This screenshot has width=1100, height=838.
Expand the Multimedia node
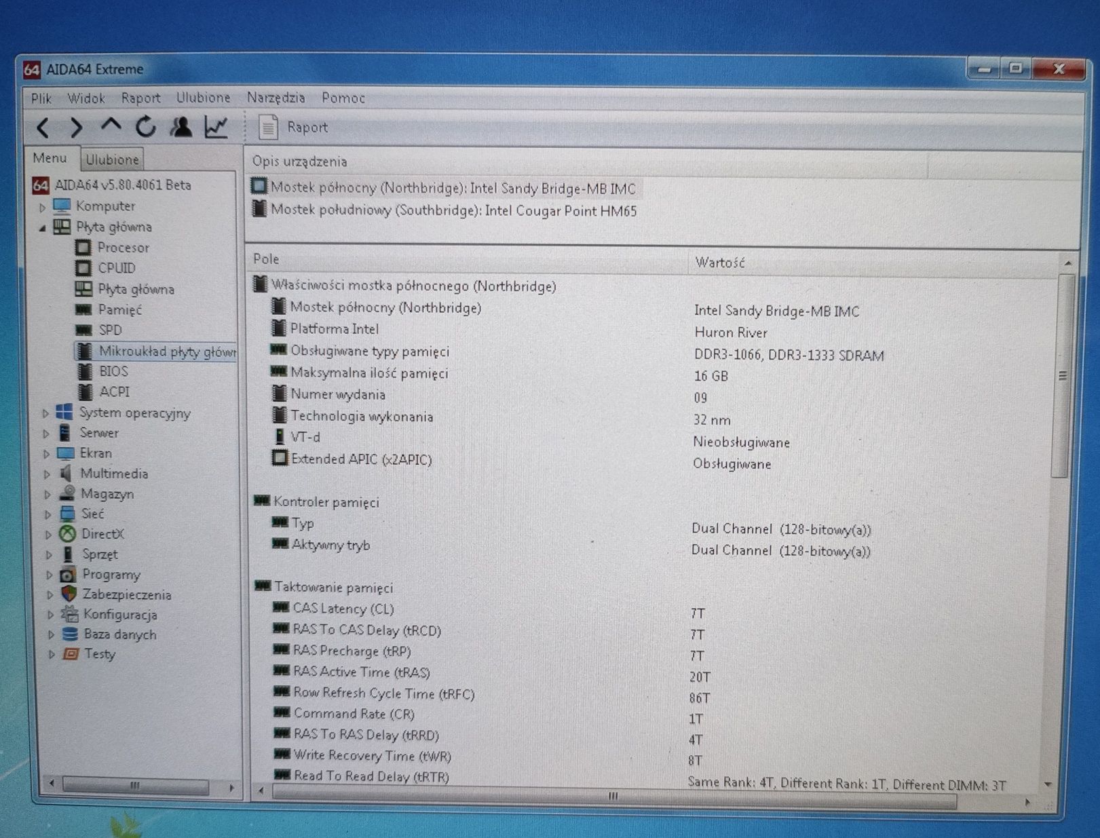click(x=47, y=474)
